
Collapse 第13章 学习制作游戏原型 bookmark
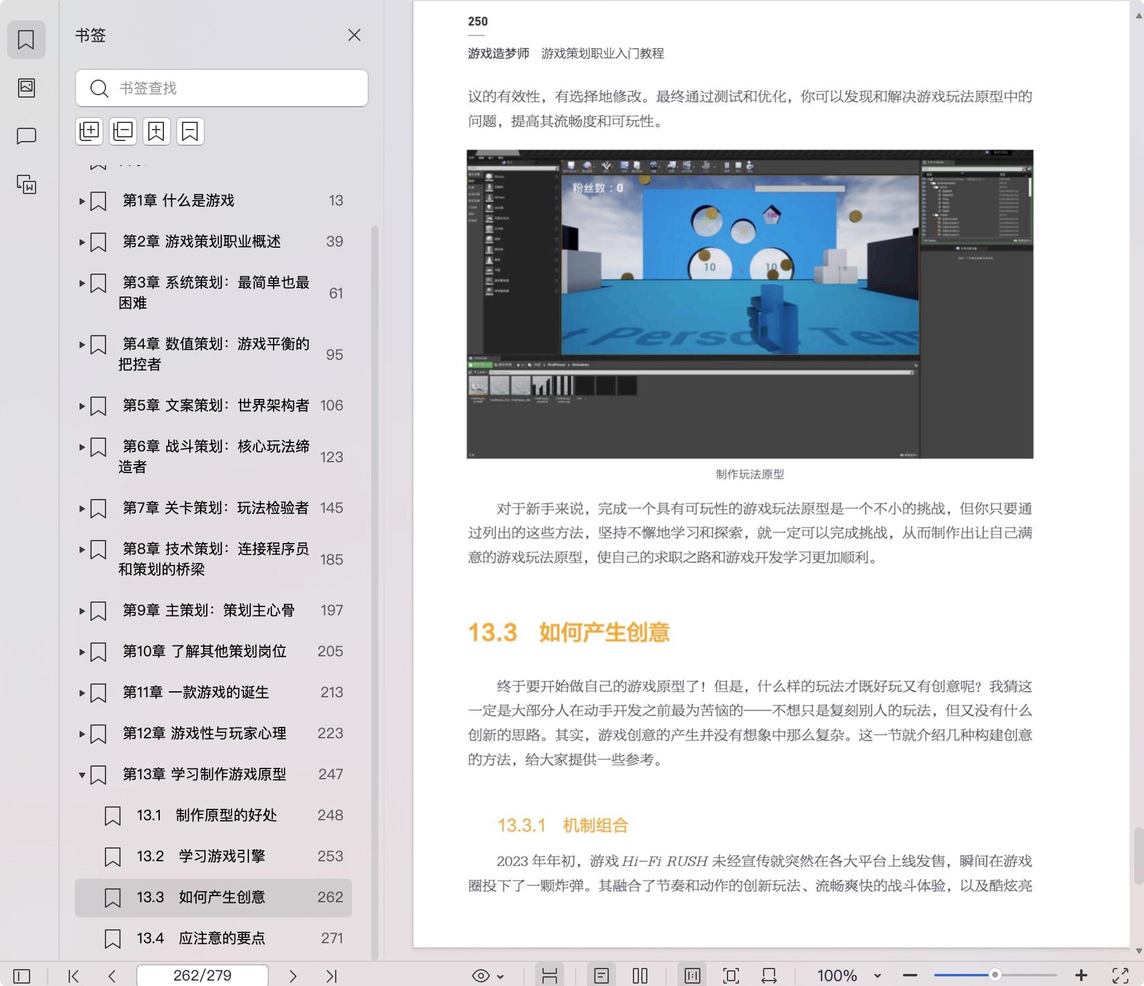tap(82, 775)
